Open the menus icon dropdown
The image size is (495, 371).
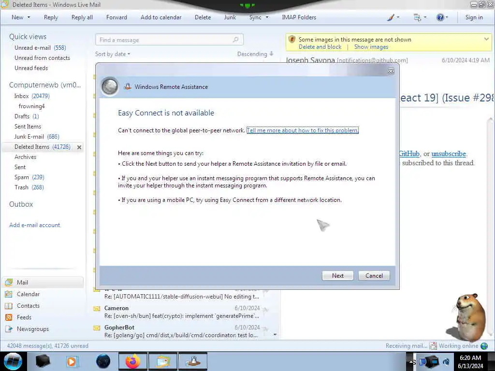coord(420,17)
